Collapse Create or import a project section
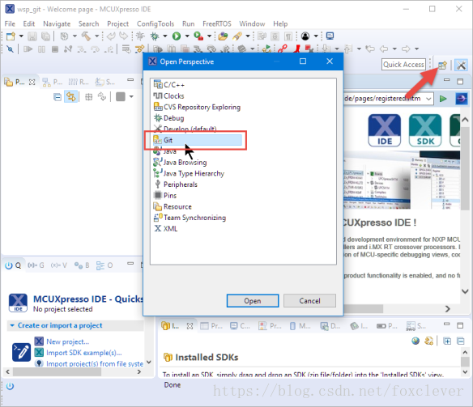The width and height of the screenshot is (473, 407). coord(12,325)
